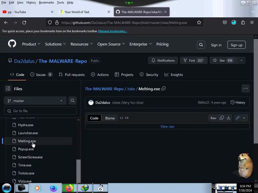Open the Da2dalus owner link

24,61
